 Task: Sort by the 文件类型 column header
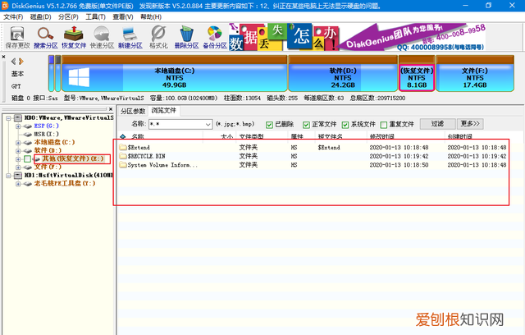(x=251, y=136)
